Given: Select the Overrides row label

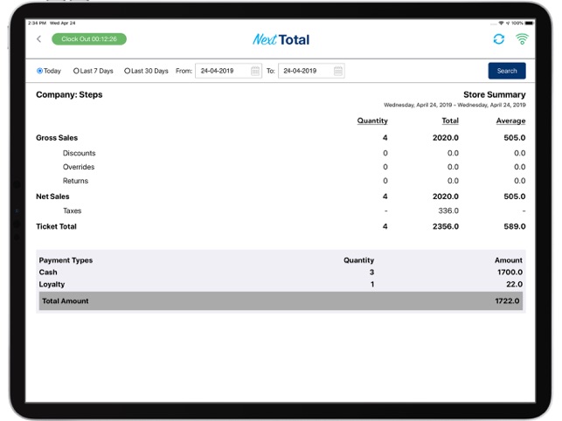Looking at the screenshot, I should 79,167.
